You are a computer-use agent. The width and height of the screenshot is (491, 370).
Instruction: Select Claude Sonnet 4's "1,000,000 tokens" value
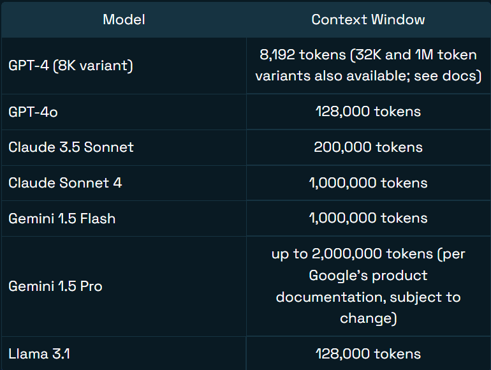(368, 183)
